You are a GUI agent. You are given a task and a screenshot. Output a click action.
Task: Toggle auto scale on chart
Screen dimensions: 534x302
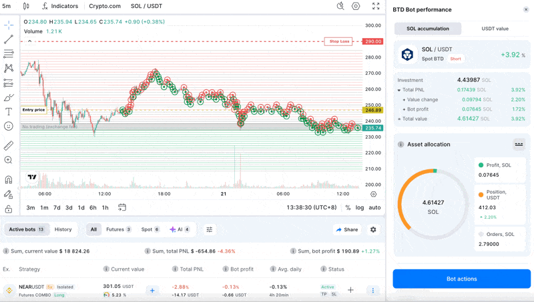(374, 207)
